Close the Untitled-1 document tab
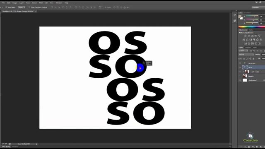This screenshot has width=265, height=149. (x=36, y=11)
